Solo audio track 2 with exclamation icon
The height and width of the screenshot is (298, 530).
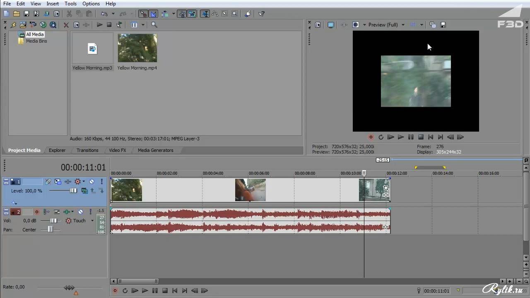click(90, 212)
